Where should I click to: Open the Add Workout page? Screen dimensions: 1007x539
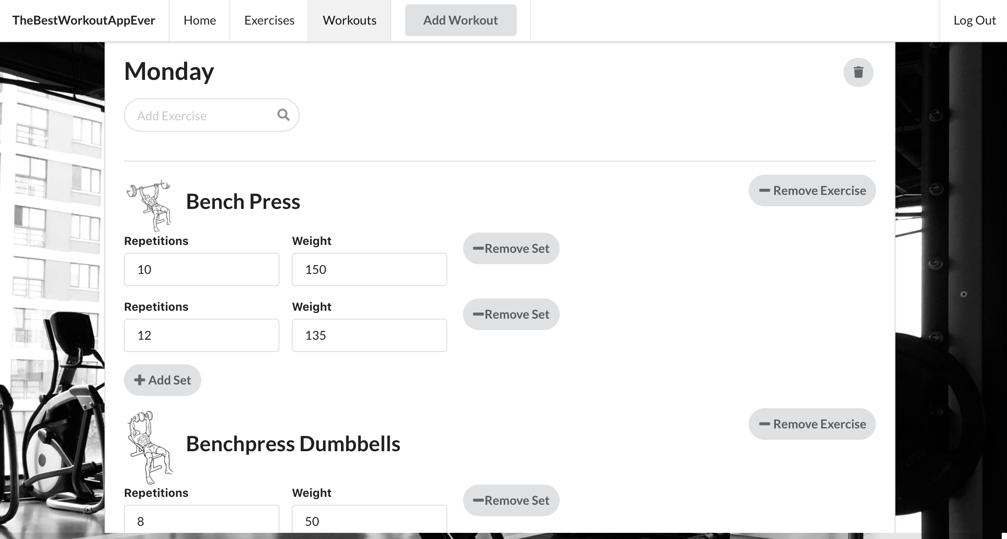click(x=460, y=20)
